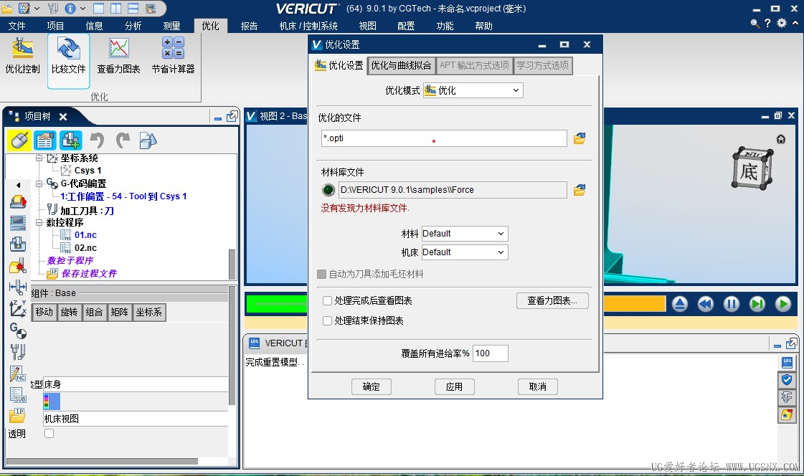
Task: Collapse the 坐标系统 tree node
Action: [x=39, y=158]
